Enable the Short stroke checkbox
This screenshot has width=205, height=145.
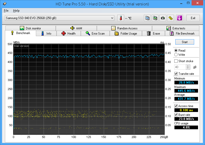pyautogui.click(x=176, y=61)
